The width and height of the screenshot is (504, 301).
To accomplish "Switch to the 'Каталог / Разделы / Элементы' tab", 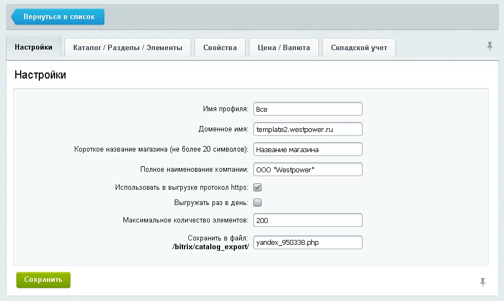I will pos(128,47).
